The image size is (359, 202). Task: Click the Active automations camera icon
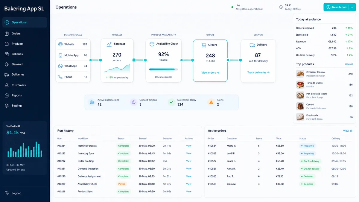pos(92,102)
